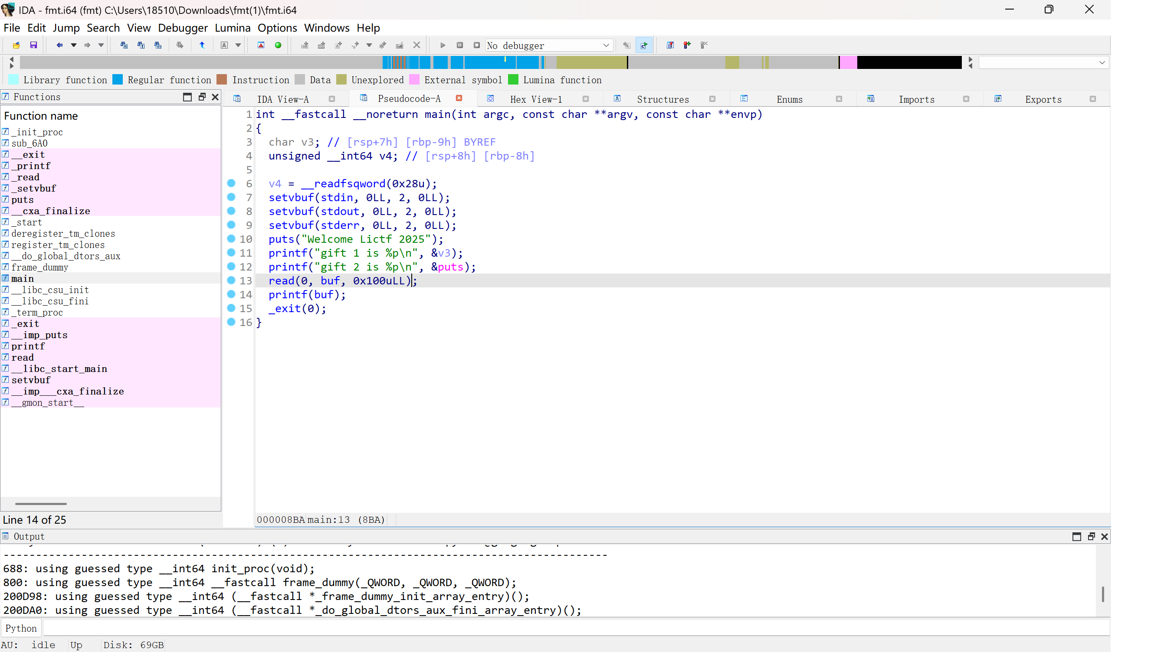This screenshot has width=1164, height=652.
Task: Click the Output window vertical scrollbar
Action: 1102,594
